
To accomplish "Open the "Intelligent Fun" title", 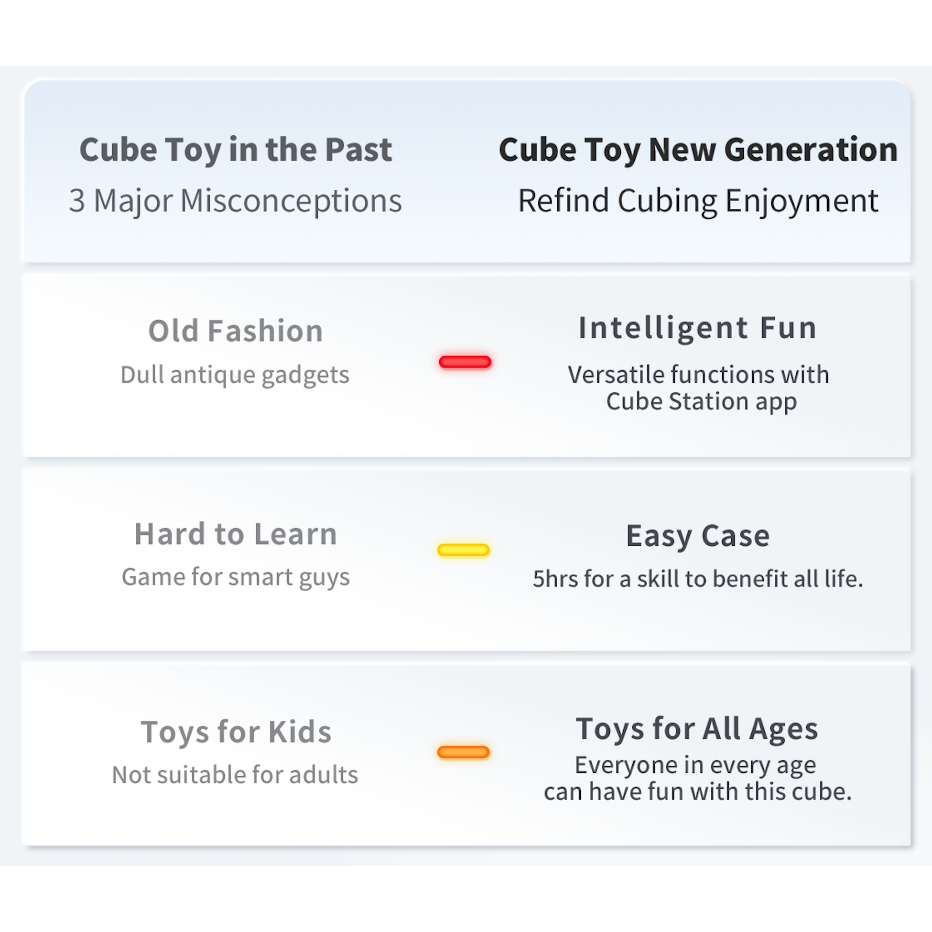I will click(x=697, y=328).
